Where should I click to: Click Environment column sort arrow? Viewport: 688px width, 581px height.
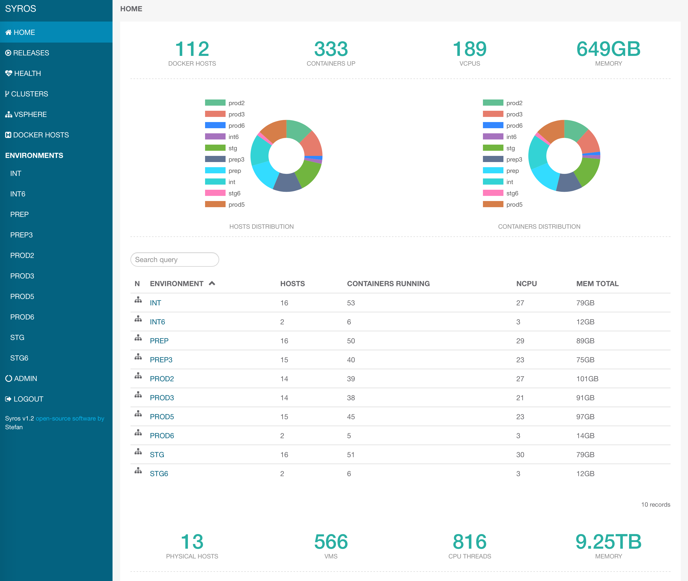coord(212,283)
